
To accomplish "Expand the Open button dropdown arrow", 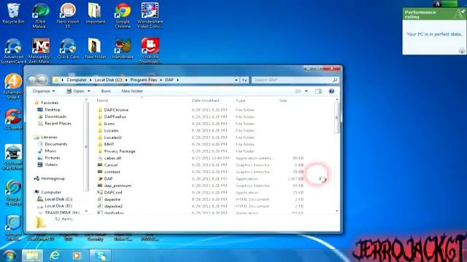I will pyautogui.click(x=89, y=91).
